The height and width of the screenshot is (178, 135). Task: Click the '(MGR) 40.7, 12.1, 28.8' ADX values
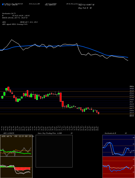coord(29,22)
